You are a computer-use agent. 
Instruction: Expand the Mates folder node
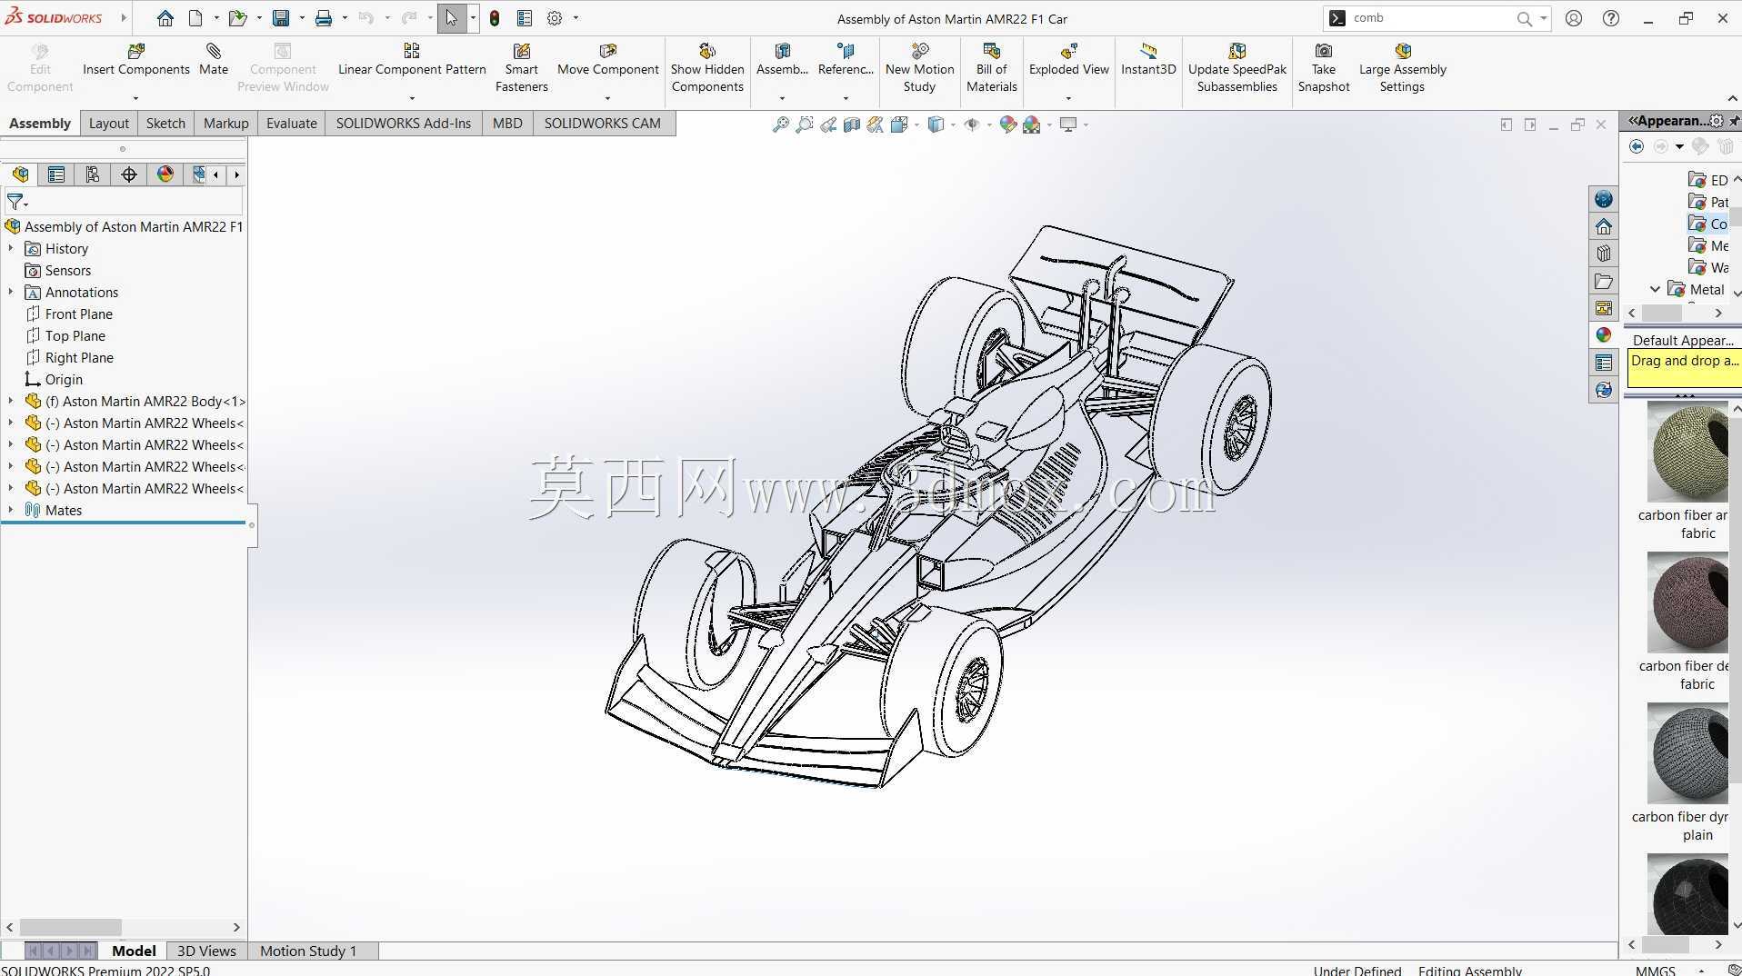[x=11, y=510]
